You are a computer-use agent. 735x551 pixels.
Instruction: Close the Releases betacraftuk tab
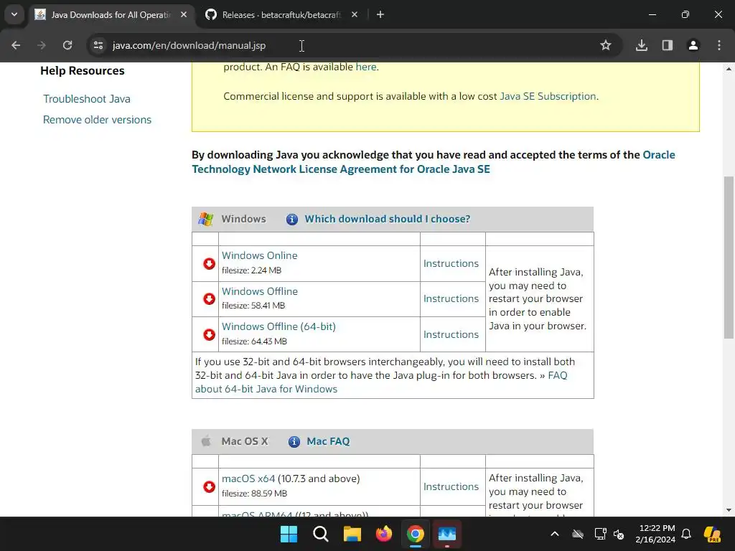point(355,14)
